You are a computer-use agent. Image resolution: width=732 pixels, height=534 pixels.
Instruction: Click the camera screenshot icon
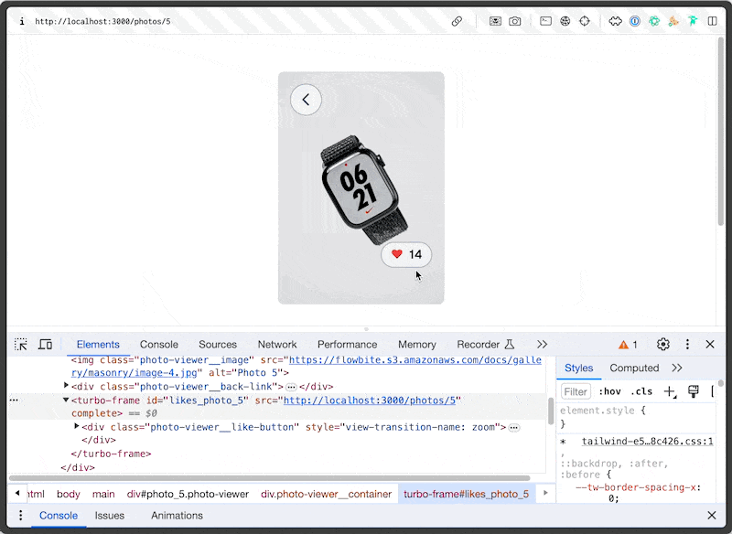click(x=515, y=21)
